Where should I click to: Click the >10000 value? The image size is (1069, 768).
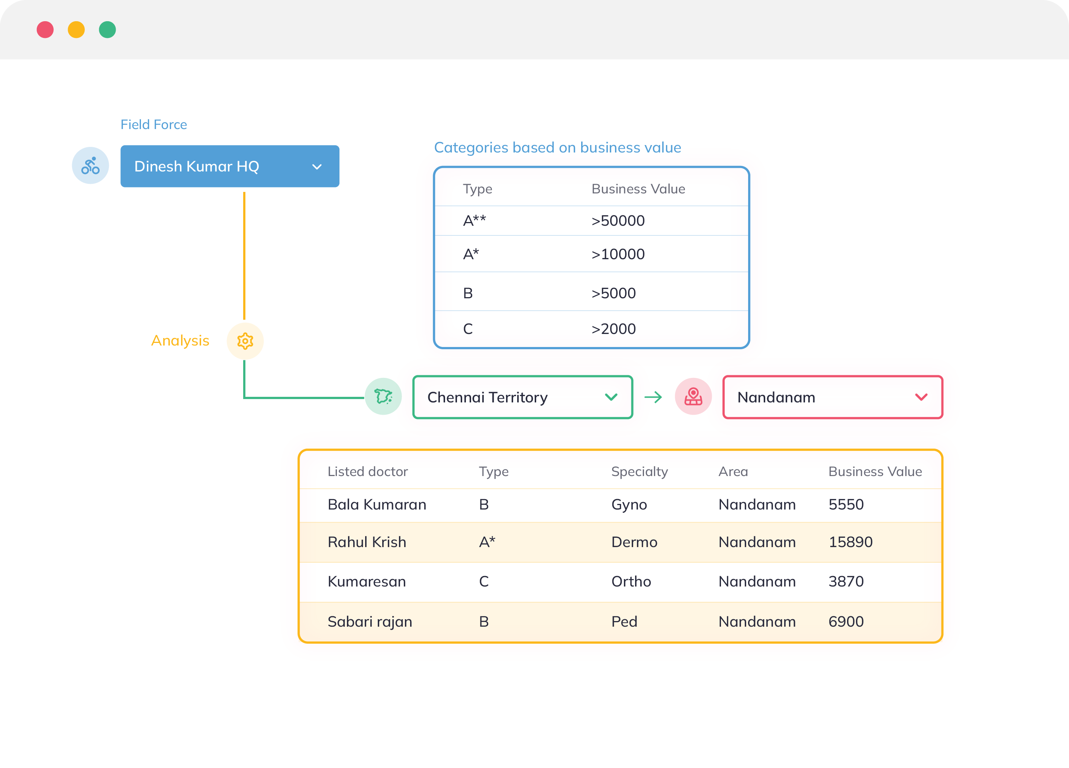[618, 254]
